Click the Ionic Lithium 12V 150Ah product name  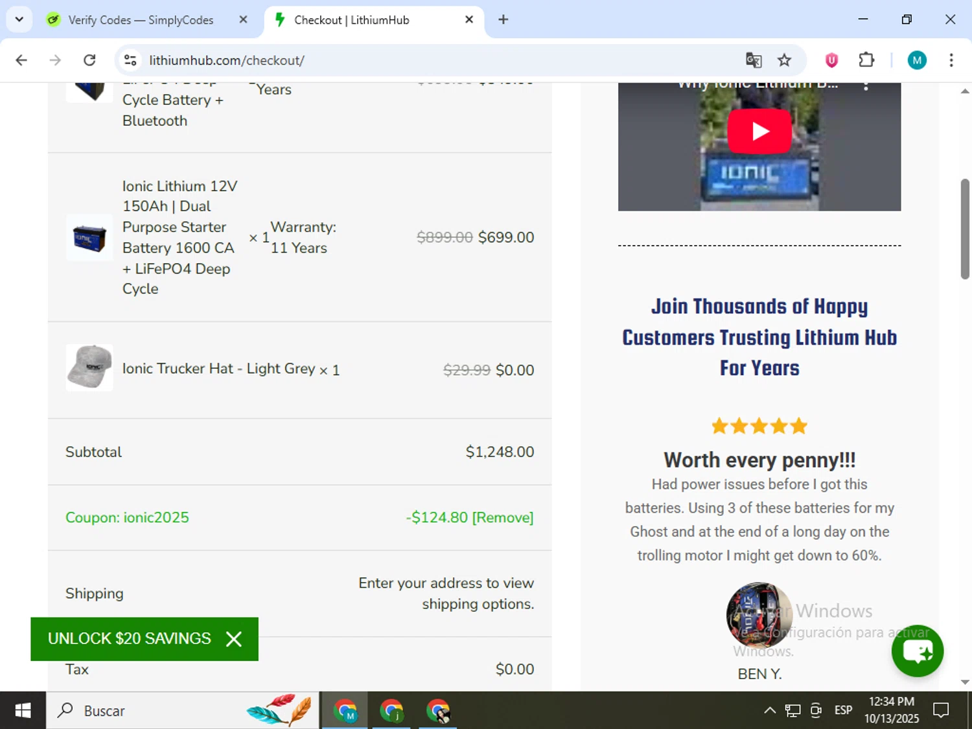coord(180,237)
